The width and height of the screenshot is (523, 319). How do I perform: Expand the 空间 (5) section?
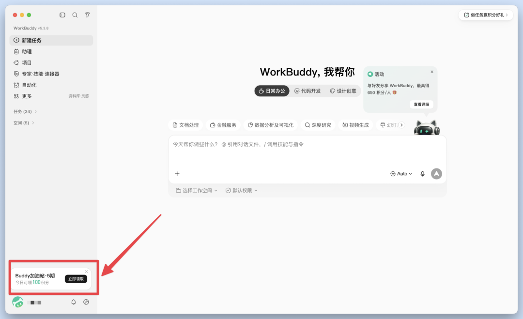[24, 123]
